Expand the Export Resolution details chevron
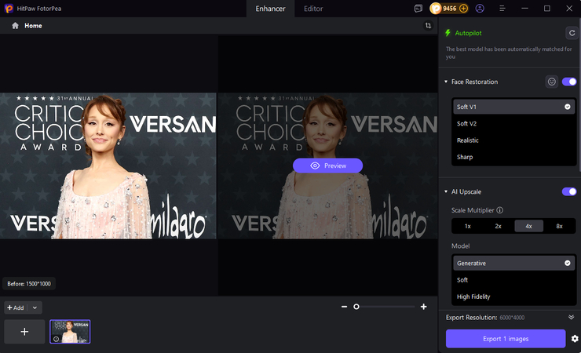Screen dimensions: 581x353 tap(571, 317)
